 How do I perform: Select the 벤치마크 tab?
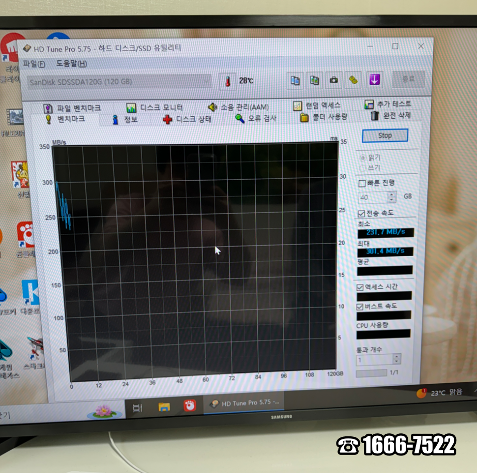tap(66, 119)
